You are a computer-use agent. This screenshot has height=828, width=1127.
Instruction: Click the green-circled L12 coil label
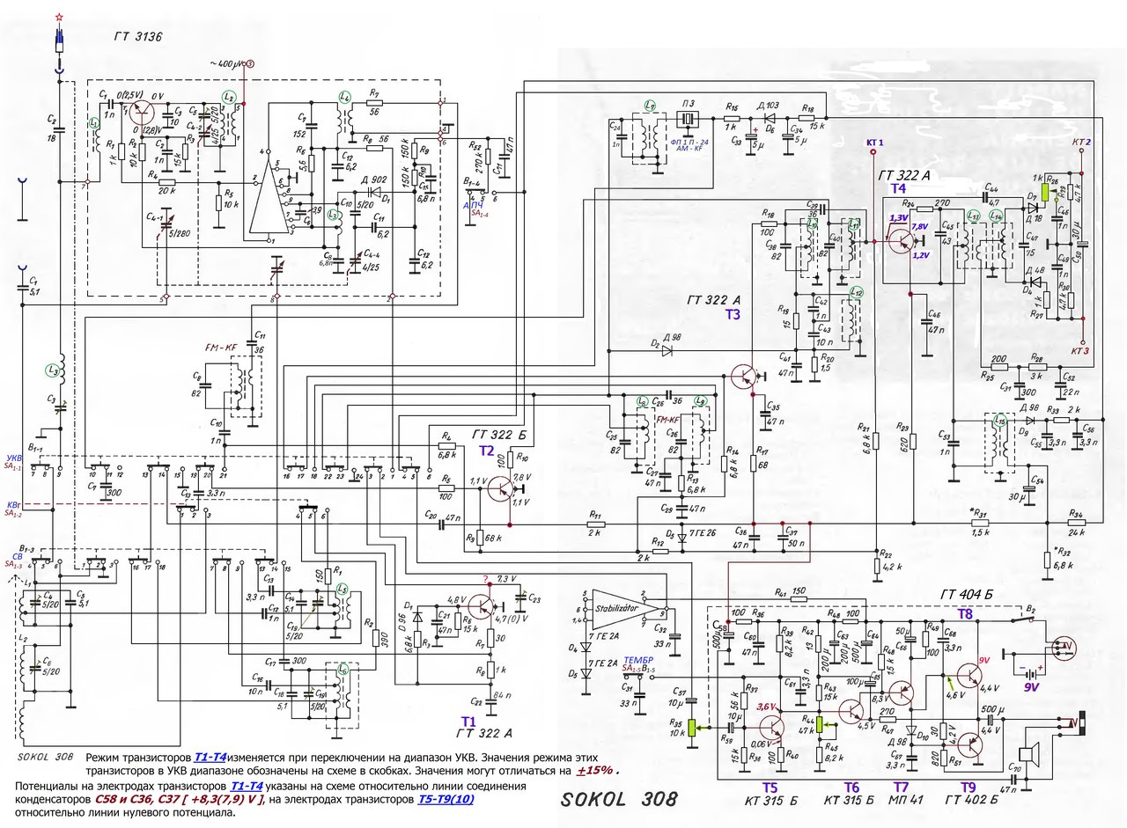(858, 293)
